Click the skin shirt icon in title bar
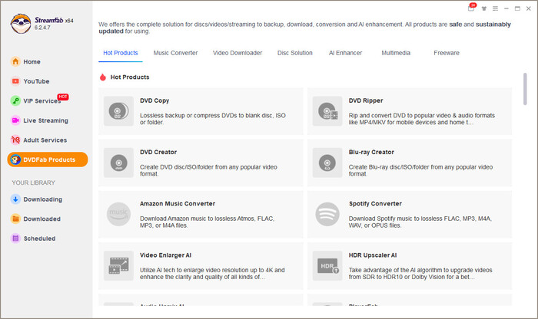This screenshot has height=319, width=538. pyautogui.click(x=483, y=8)
